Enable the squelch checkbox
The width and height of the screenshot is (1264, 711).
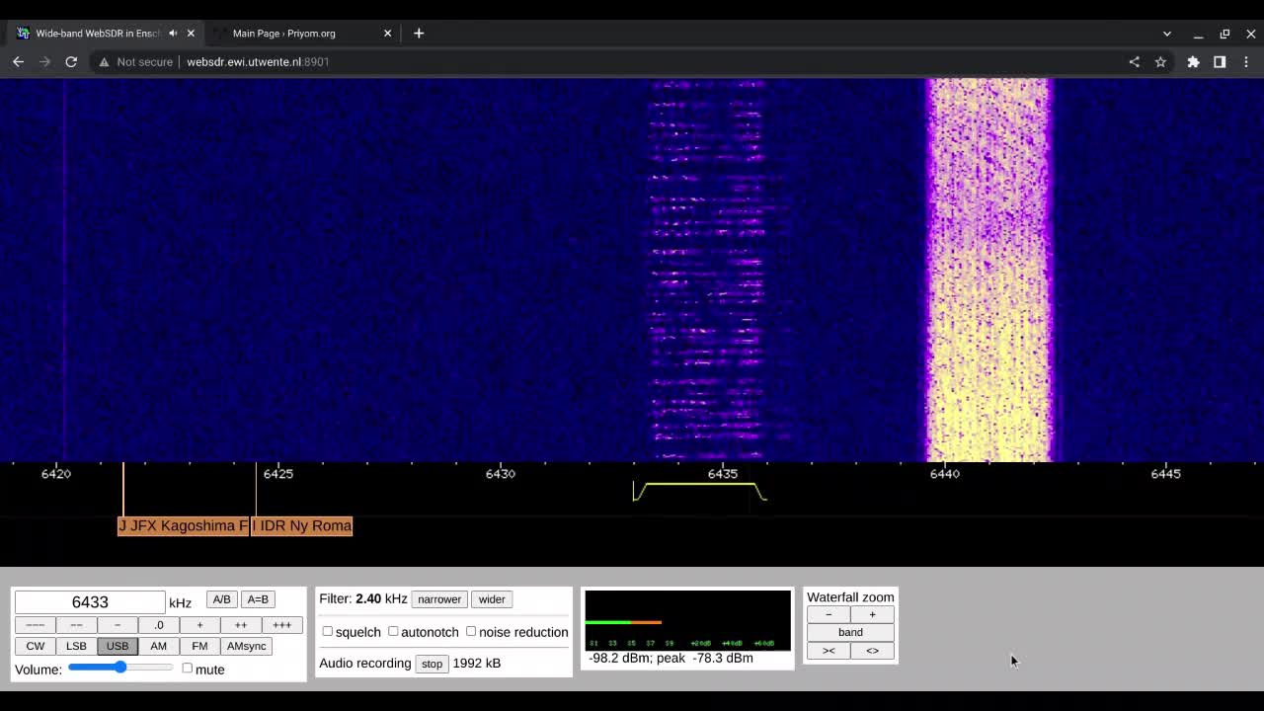tap(327, 632)
